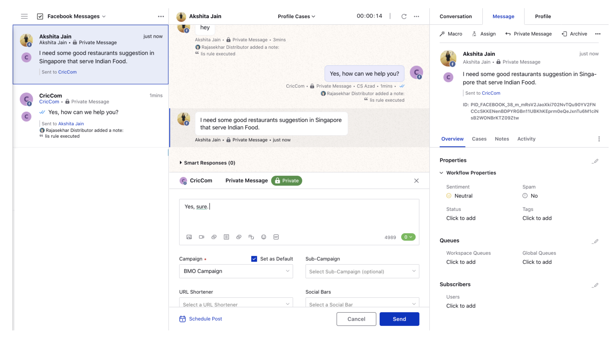Open the CricCom link in first message card

(x=67, y=72)
